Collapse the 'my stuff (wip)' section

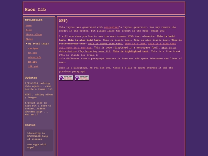(37, 44)
